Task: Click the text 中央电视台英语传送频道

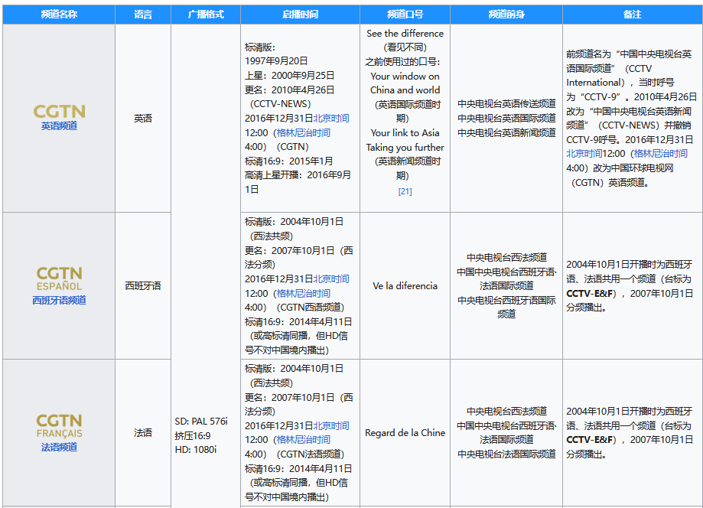Action: click(506, 104)
